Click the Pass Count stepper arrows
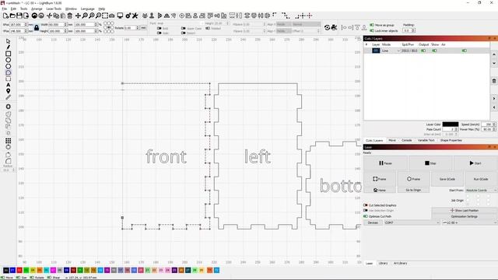The width and height of the screenshot is (498, 280). coord(456,129)
